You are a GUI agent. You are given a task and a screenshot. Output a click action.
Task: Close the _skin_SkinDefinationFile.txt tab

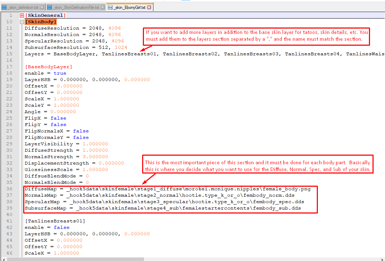tap(102, 7)
